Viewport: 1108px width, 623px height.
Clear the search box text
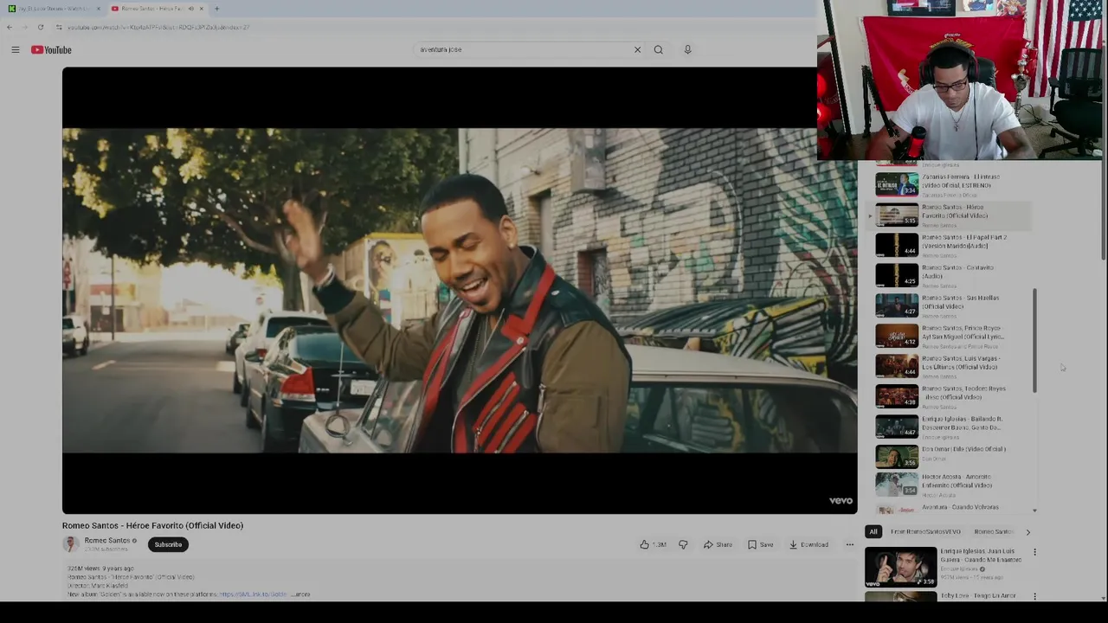click(x=637, y=49)
